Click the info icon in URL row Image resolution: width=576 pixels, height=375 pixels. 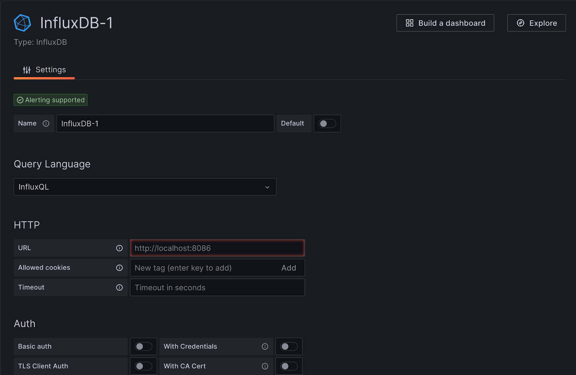click(x=120, y=248)
